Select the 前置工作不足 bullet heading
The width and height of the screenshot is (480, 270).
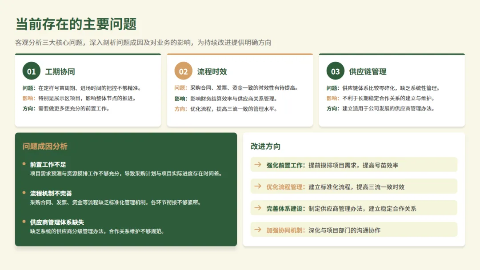click(48, 164)
